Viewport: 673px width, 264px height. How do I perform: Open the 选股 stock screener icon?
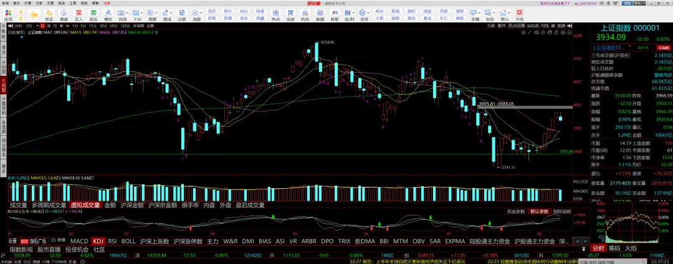point(196,14)
